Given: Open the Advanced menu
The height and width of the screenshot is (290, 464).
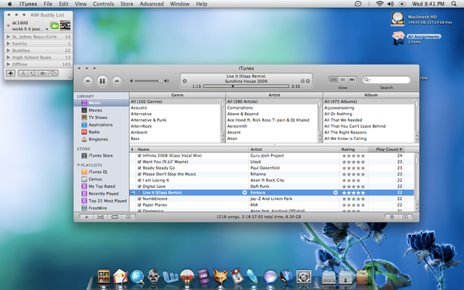Looking at the screenshot, I should pos(152,4).
